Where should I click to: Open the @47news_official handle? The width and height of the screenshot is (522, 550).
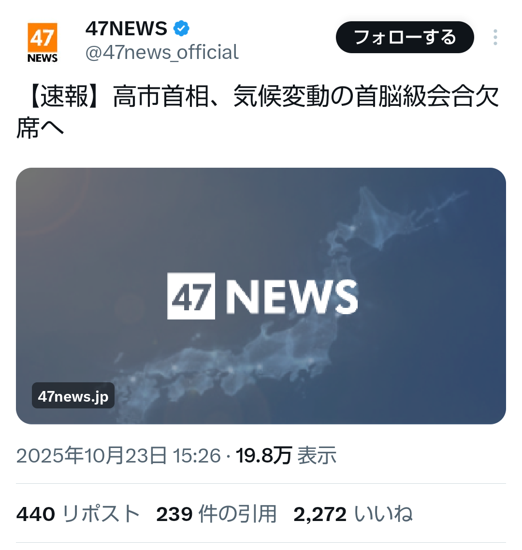pyautogui.click(x=162, y=52)
